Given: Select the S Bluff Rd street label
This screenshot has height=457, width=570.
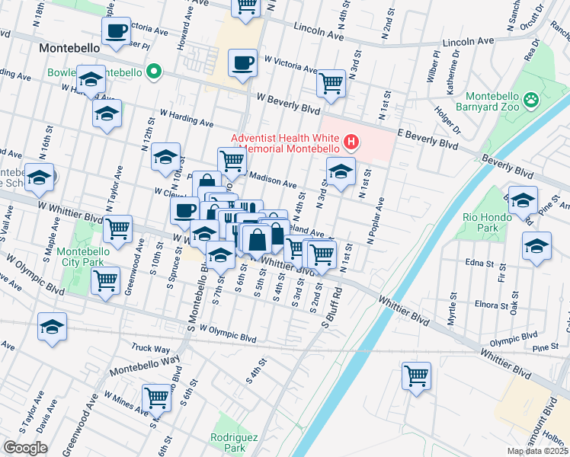Looking at the screenshot, I should tap(332, 308).
